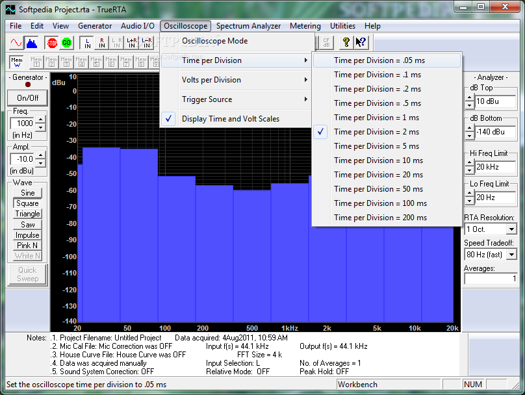This screenshot has height=395, width=525.
Task: Decrease the generator amplitude stepper
Action: click(40, 163)
